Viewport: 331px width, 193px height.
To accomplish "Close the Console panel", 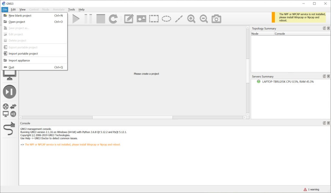I will 328,123.
